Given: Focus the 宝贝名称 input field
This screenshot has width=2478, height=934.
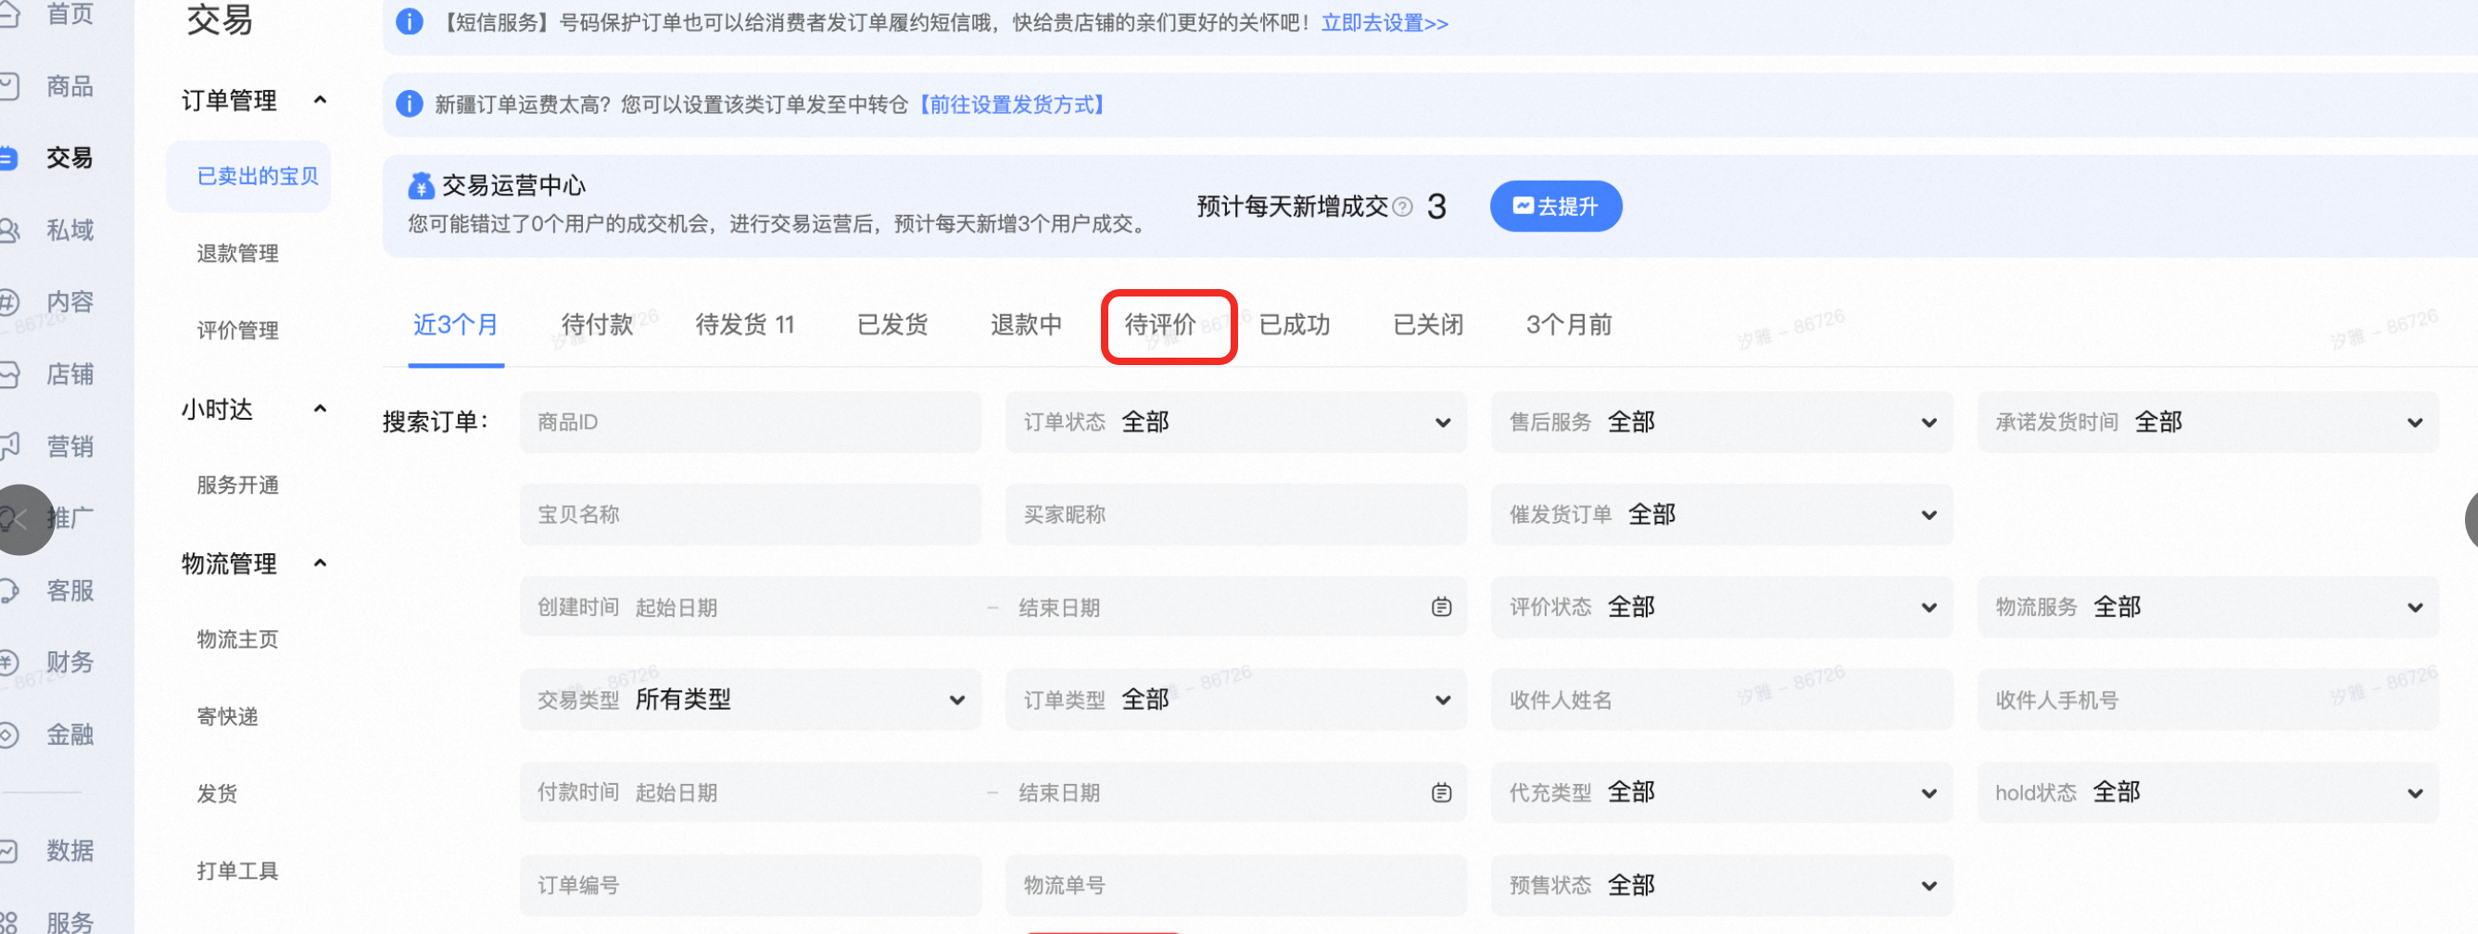Looking at the screenshot, I should (751, 514).
